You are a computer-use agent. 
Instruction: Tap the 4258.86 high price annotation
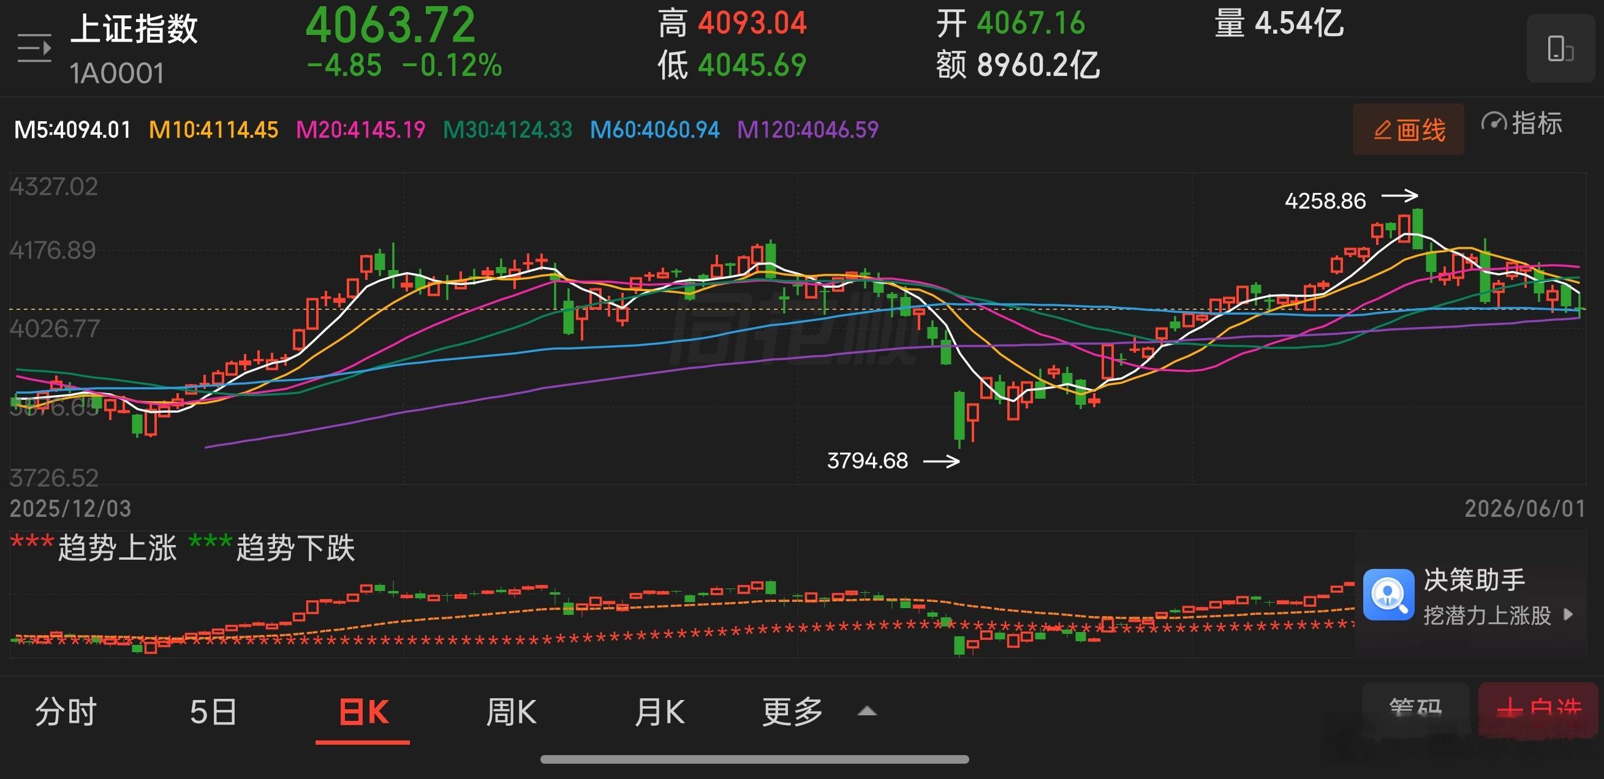(1325, 201)
